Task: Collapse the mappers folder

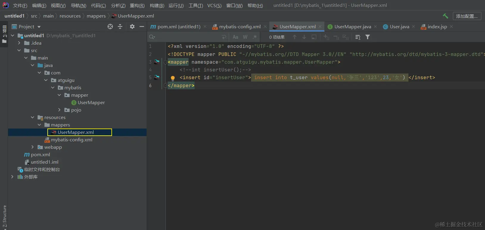Action: pyautogui.click(x=39, y=125)
